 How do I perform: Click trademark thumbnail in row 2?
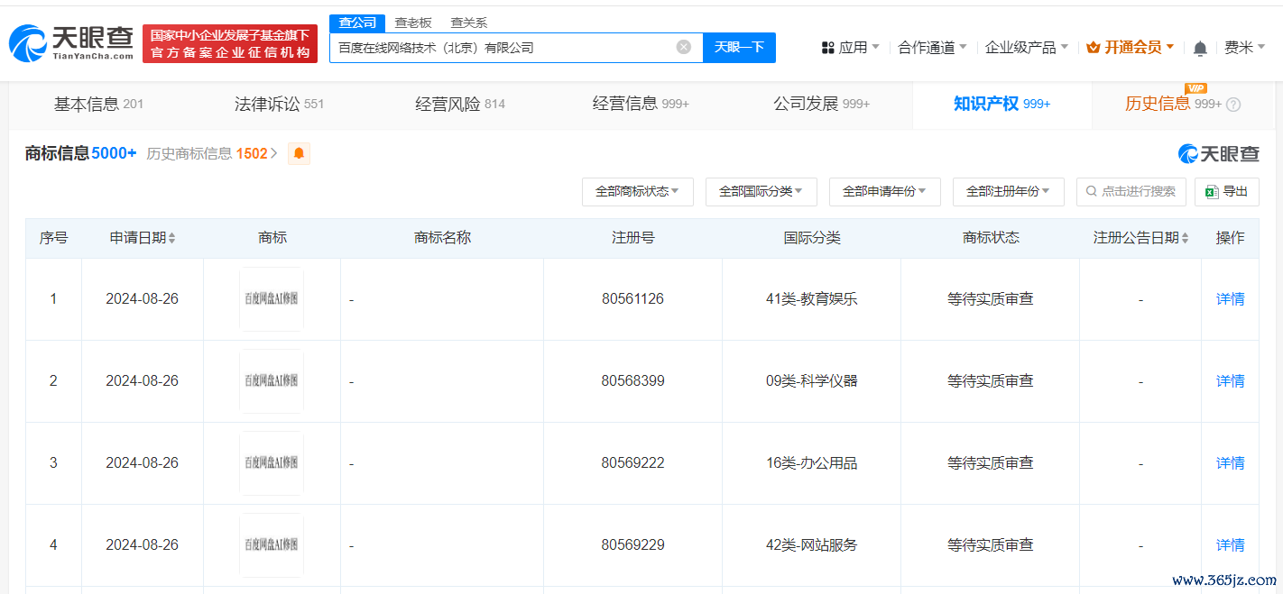pos(272,381)
